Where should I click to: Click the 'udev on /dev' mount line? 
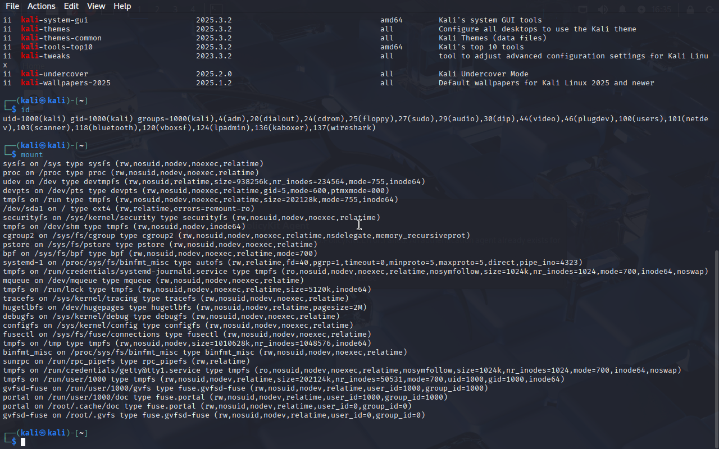click(x=214, y=182)
